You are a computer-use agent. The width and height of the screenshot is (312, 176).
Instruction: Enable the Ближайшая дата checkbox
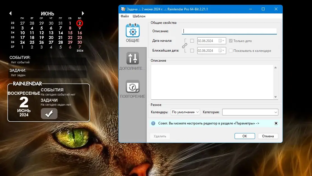[x=192, y=51]
